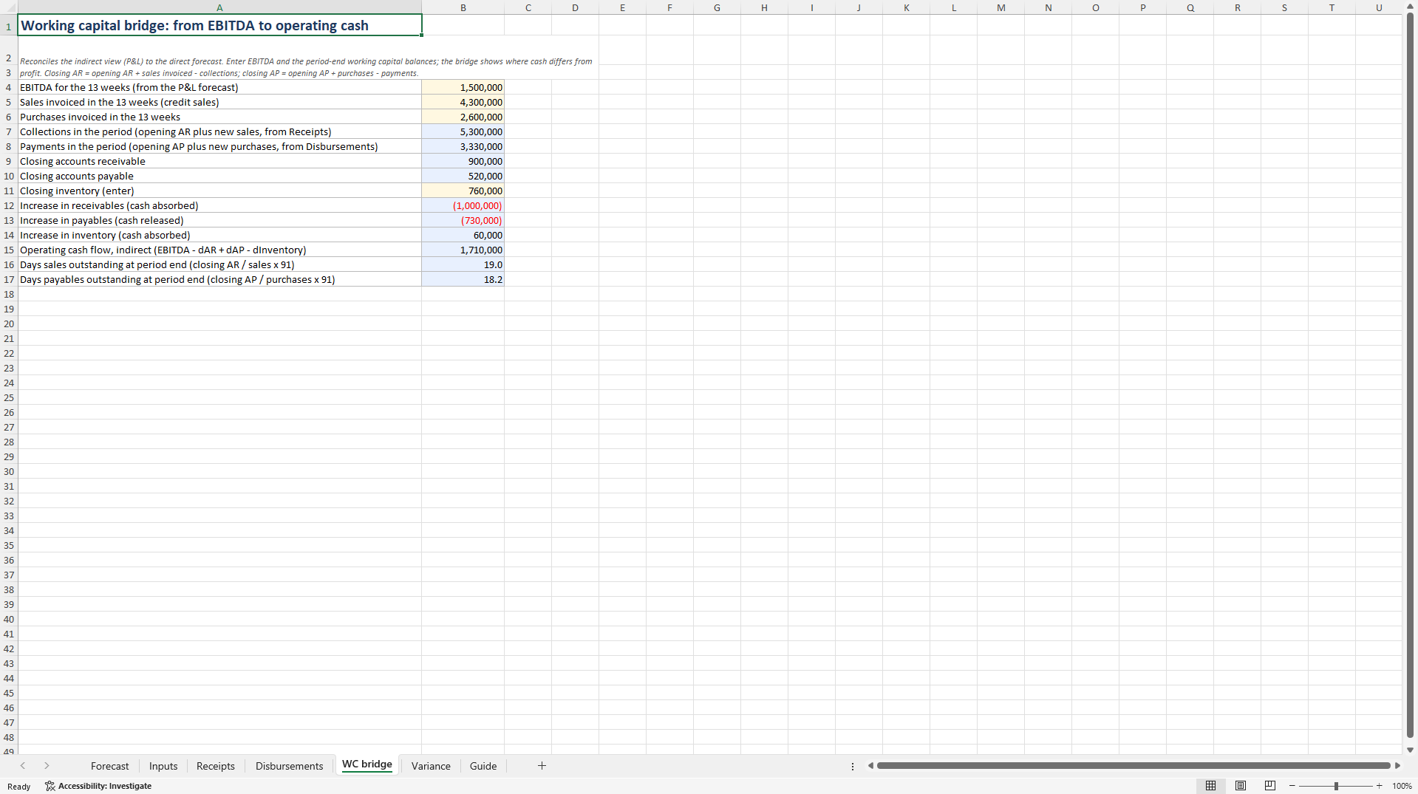The height and width of the screenshot is (794, 1418).
Task: Select collections value 5,300,000
Action: (463, 131)
